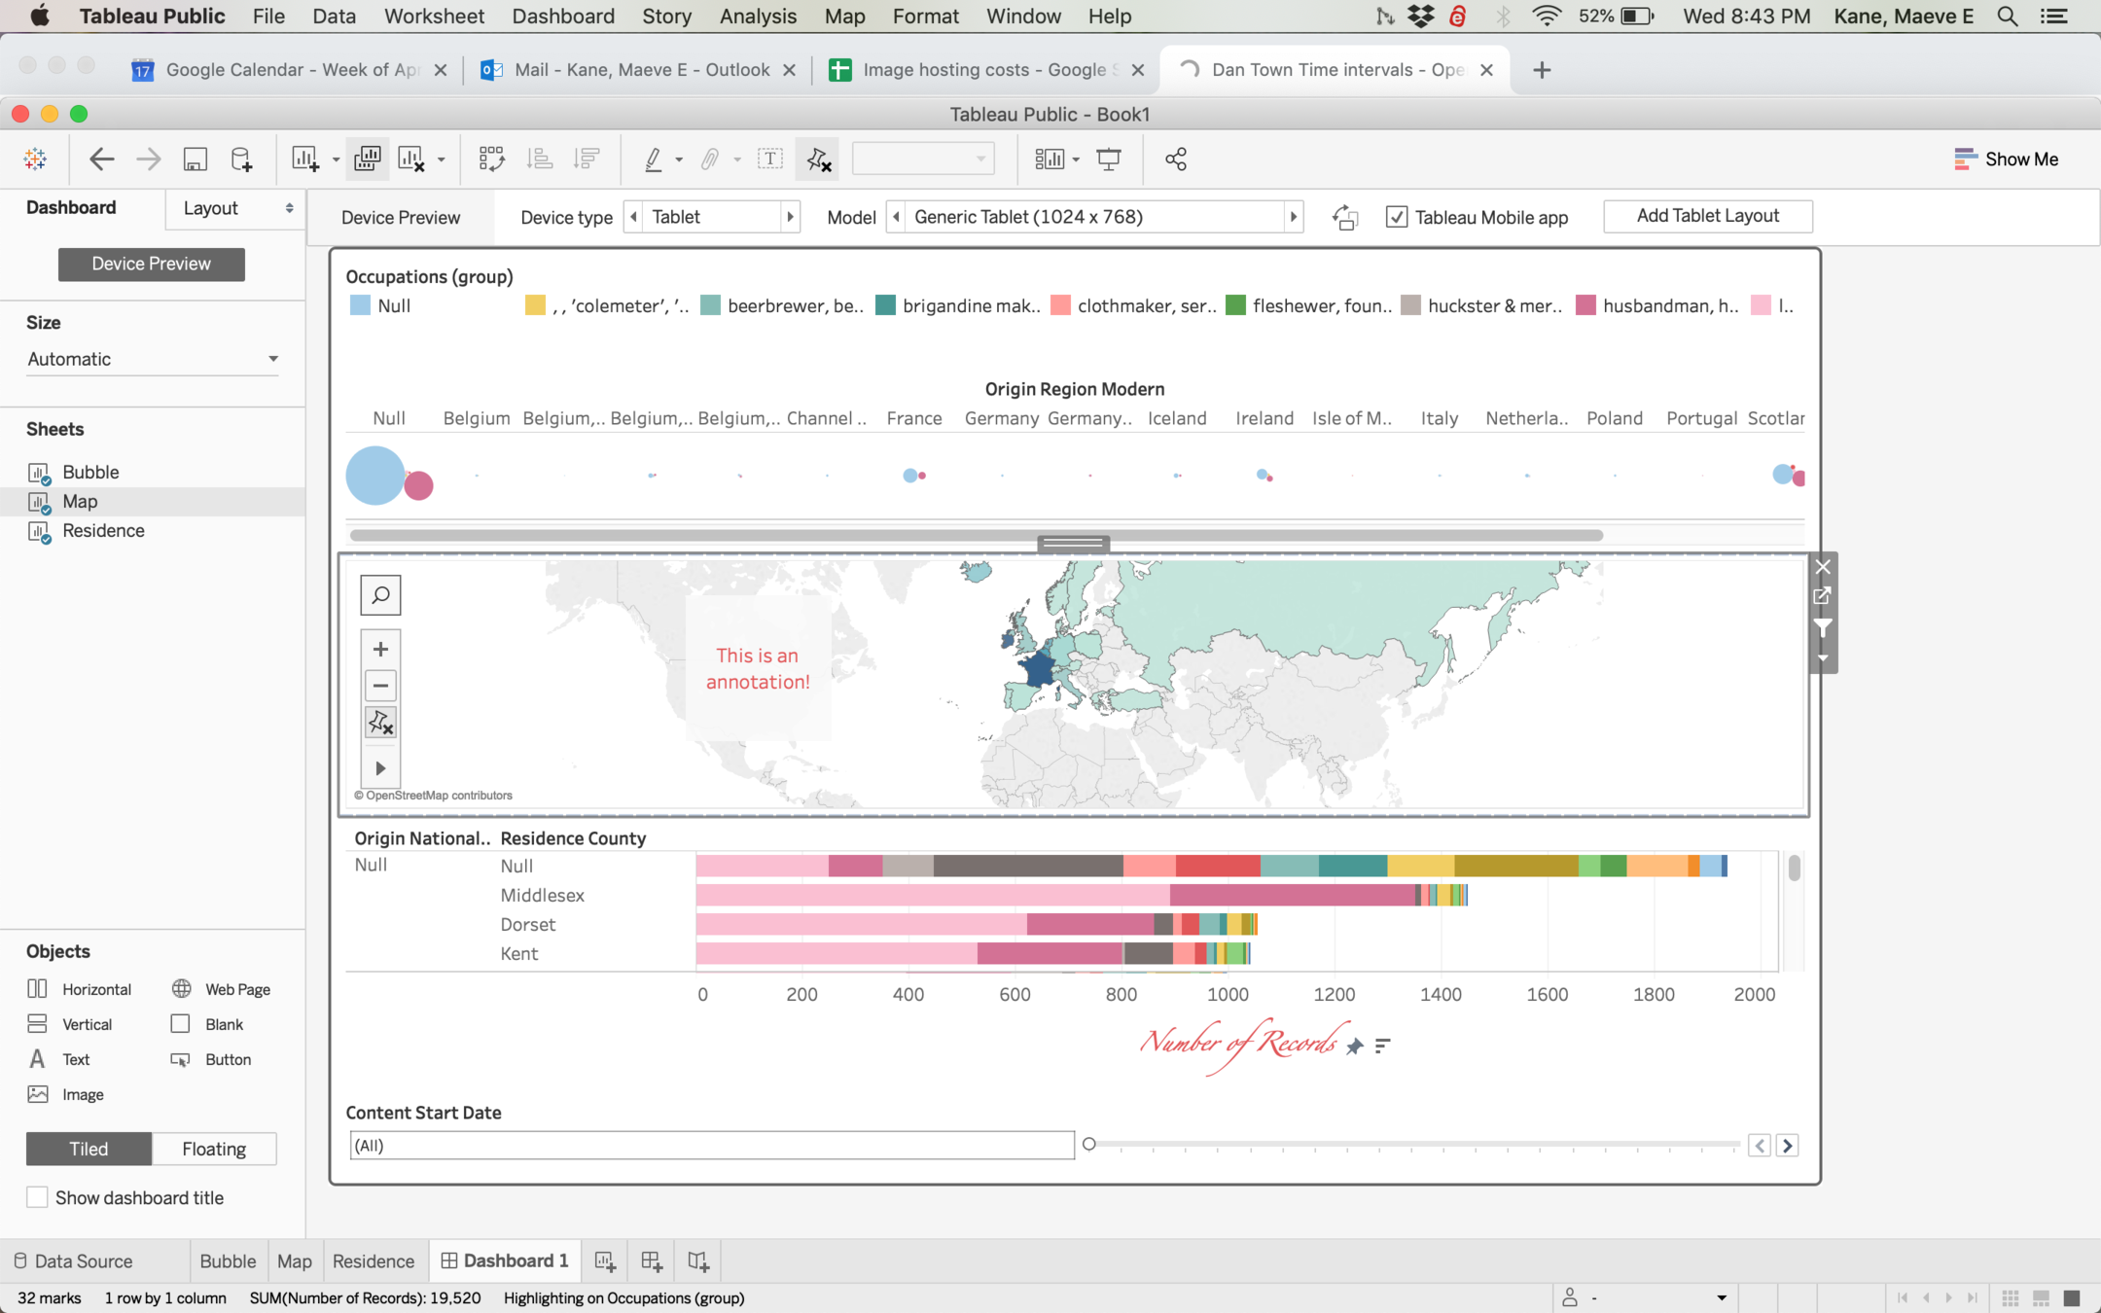The image size is (2101, 1313).
Task: Click the filter icon on map container
Action: click(1823, 627)
